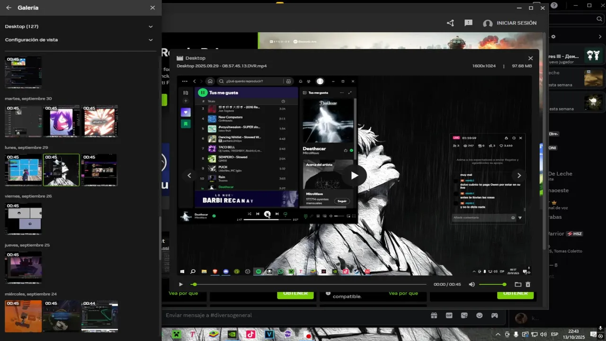Delete the recording with the trash icon
This screenshot has height=341, width=606.
point(528,285)
